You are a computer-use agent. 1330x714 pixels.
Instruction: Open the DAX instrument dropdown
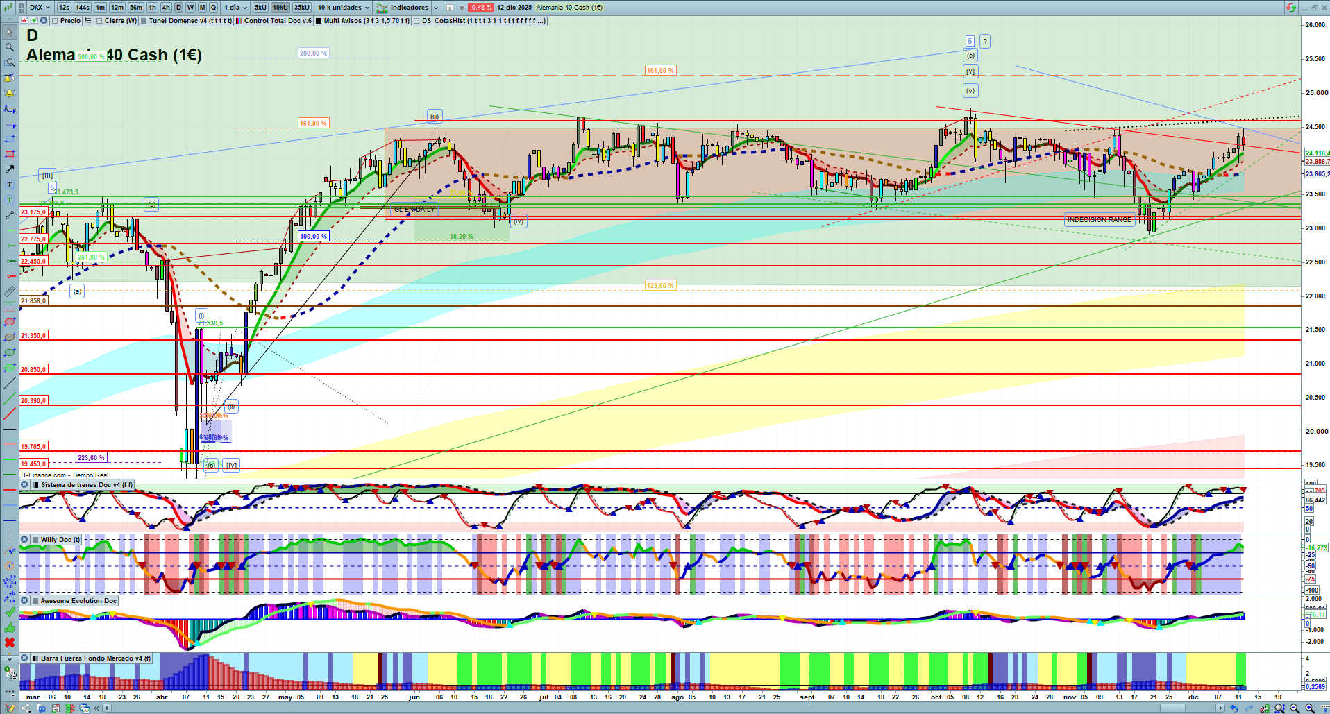point(40,8)
